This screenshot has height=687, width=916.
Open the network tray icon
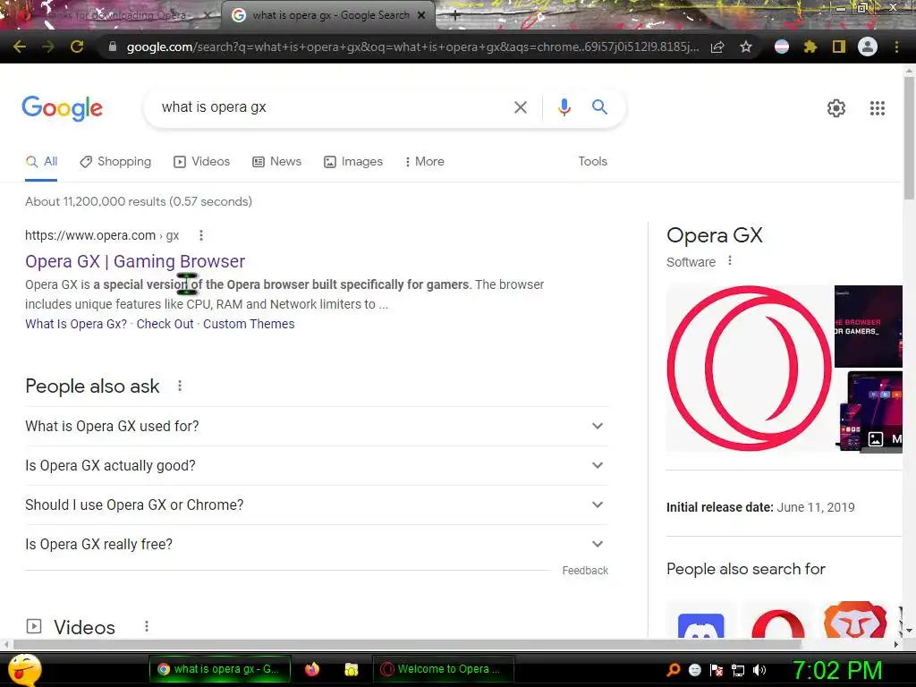[x=738, y=670]
